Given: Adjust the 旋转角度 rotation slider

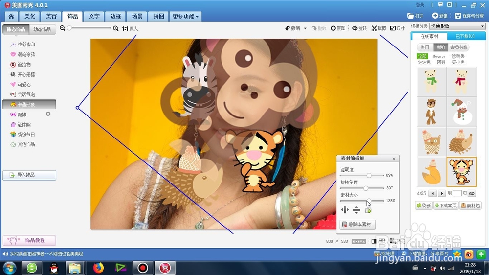Looking at the screenshot, I should point(365,188).
